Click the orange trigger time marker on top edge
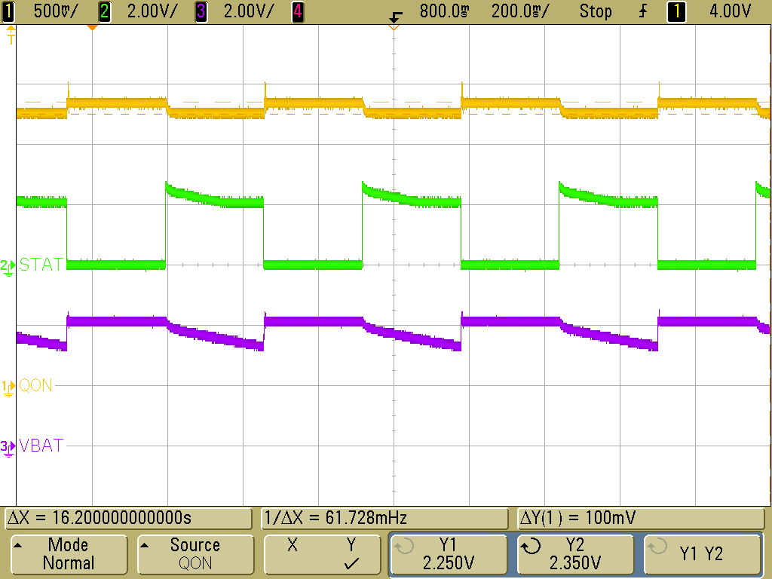 tap(92, 28)
